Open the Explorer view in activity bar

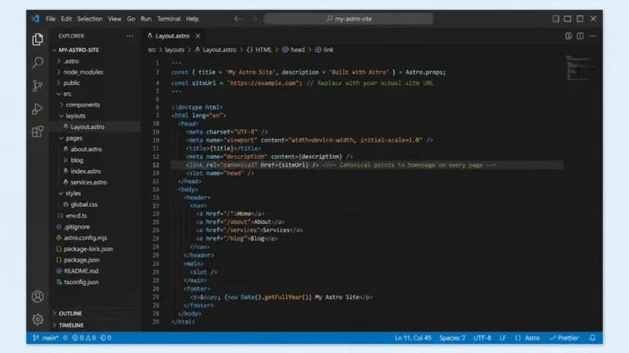tap(38, 39)
